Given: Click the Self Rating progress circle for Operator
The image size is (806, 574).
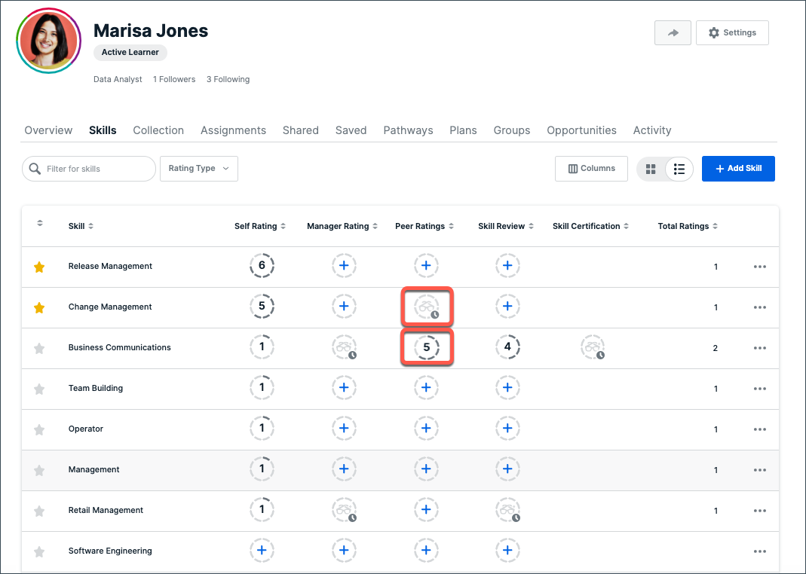Looking at the screenshot, I should (262, 428).
